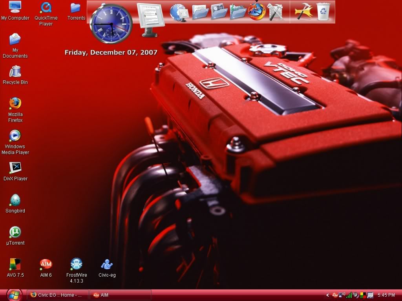Launch QuickTime Player from the desktop
Viewport: 402px width, 301px height.
tap(46, 14)
